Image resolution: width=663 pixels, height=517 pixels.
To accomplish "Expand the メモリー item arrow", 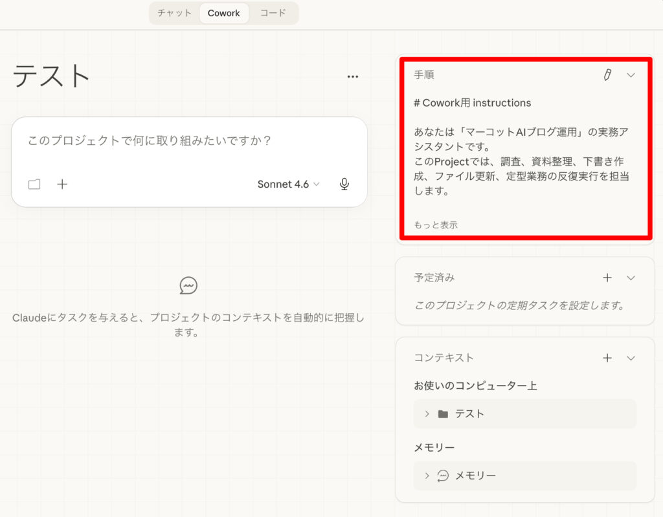I will pyautogui.click(x=427, y=476).
